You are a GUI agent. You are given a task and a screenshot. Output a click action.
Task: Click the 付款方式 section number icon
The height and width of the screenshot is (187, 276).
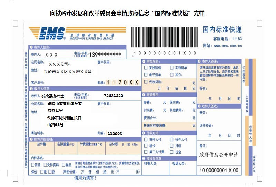pyautogui.click(x=144, y=133)
